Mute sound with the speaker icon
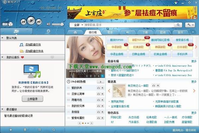The height and width of the screenshot is (133, 199). (48, 24)
